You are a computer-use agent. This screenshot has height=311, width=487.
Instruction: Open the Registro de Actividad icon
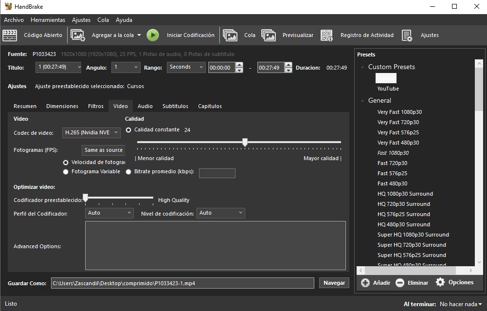pyautogui.click(x=327, y=35)
